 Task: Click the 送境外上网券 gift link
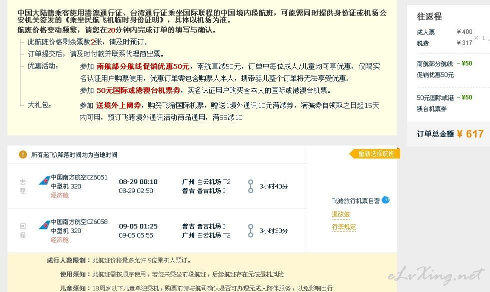[x=118, y=105]
